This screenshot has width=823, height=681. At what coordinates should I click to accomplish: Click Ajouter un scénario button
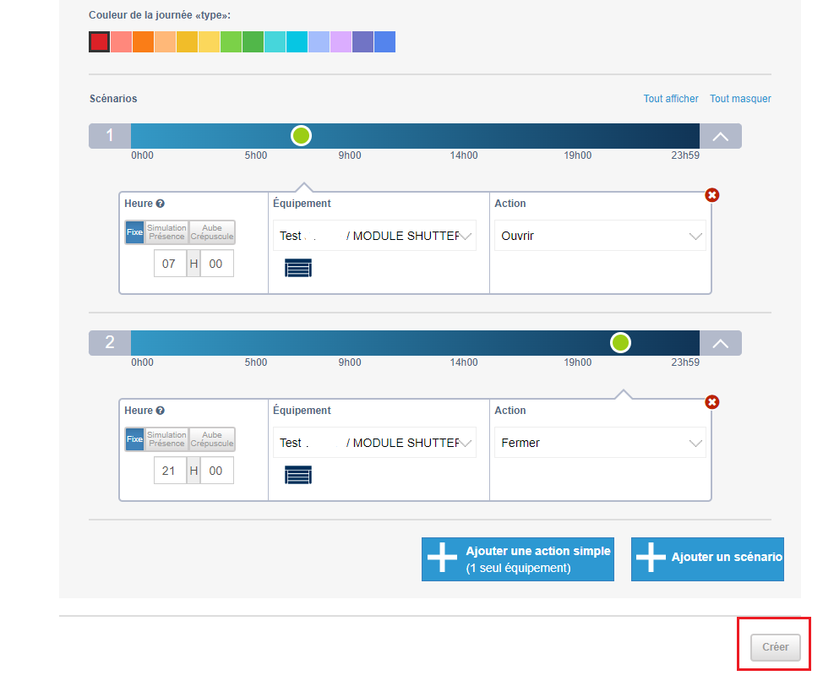click(707, 559)
